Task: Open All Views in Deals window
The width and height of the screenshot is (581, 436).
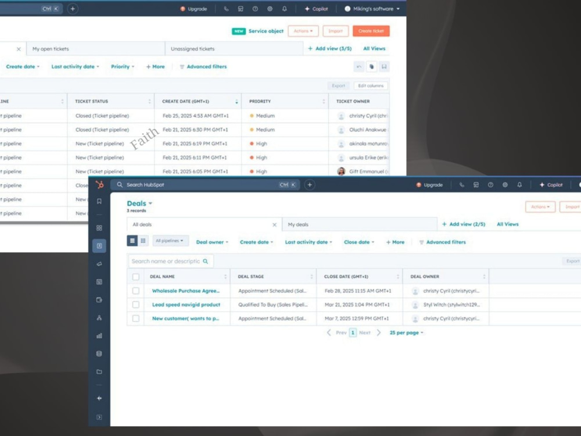Action: coord(508,224)
